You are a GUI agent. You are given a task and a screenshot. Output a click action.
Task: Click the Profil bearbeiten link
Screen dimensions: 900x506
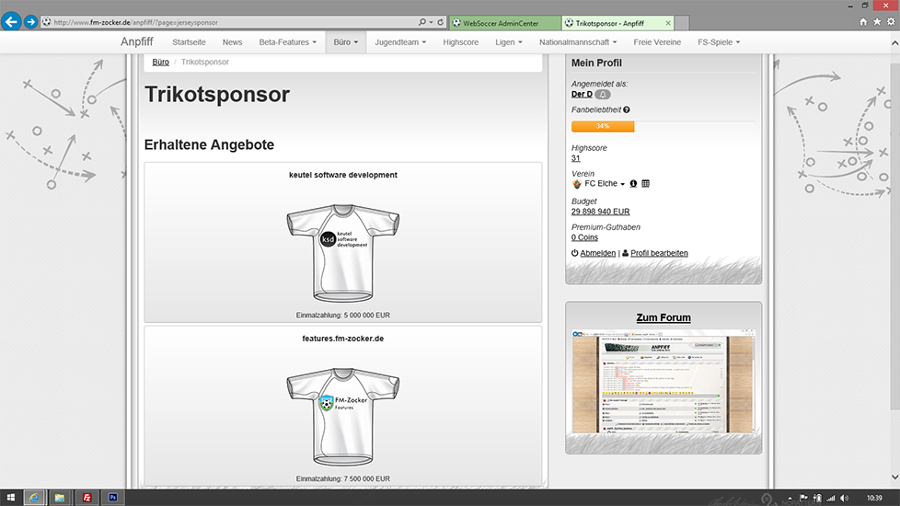[x=658, y=253]
